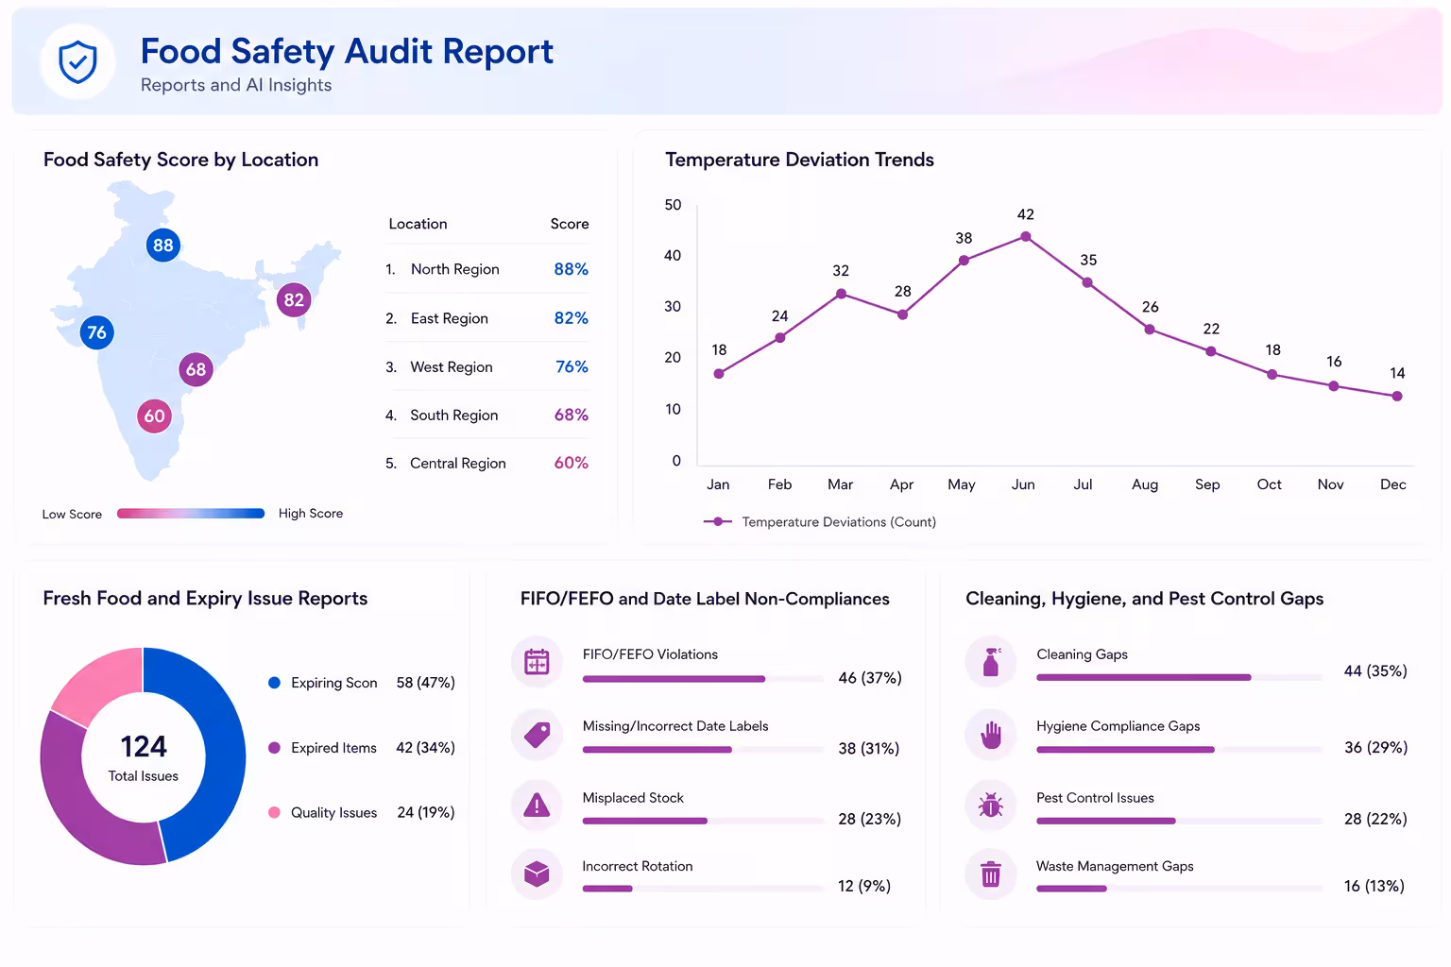Select the 76 score map marker
Viewport: 1451px width, 967px height.
click(96, 332)
